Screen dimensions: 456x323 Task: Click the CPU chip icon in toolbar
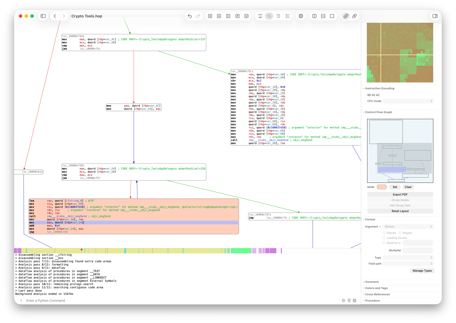(x=301, y=16)
